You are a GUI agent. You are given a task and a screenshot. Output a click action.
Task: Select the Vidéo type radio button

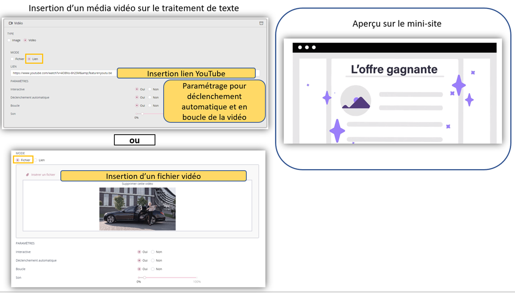click(26, 40)
